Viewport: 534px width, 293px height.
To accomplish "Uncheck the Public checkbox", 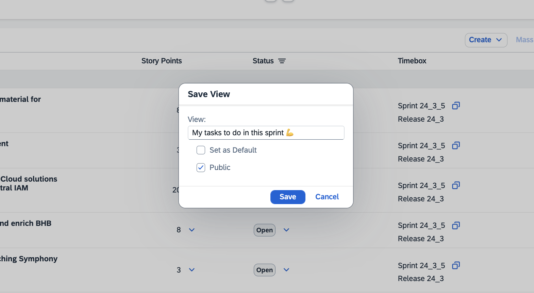I will coord(201,168).
